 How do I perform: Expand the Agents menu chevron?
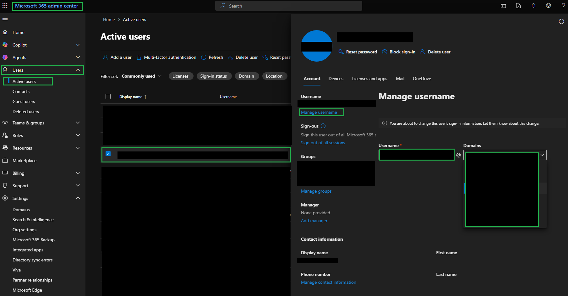(x=78, y=58)
